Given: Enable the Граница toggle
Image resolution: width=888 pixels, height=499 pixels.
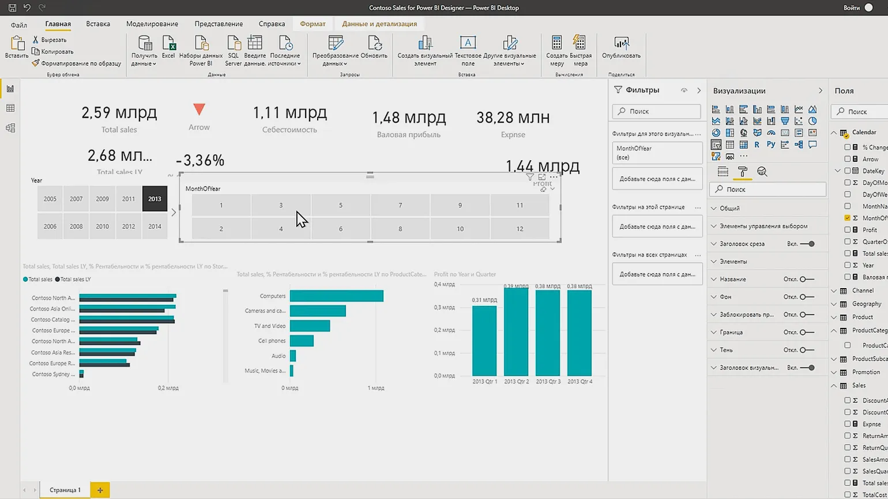Looking at the screenshot, I should 807,332.
